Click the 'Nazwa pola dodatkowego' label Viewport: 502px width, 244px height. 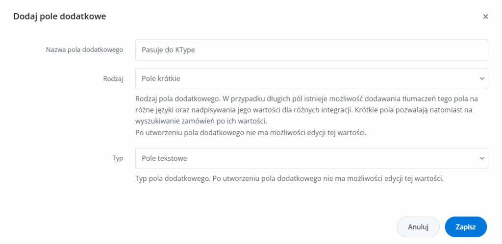click(84, 49)
